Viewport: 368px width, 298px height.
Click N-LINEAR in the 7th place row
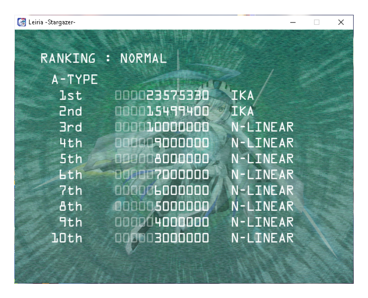262,190
